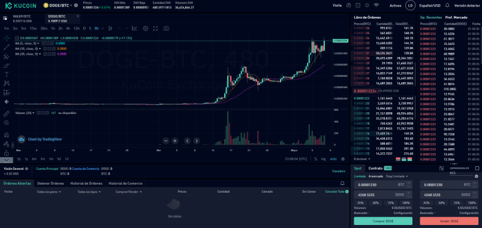Collapse the chart legend box toggle

coord(17,38)
